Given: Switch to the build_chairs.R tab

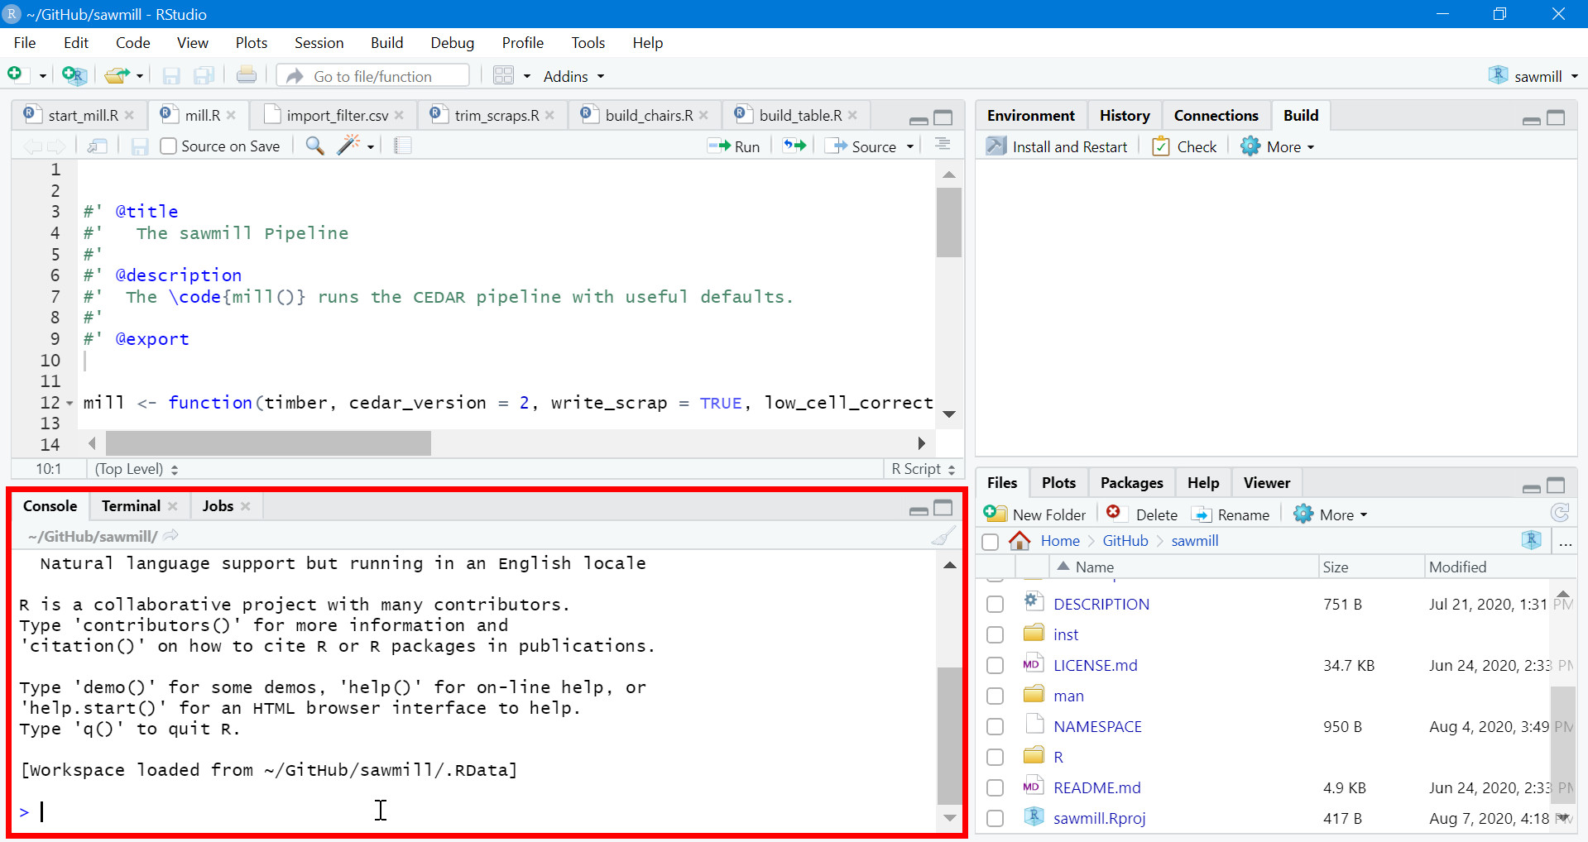Looking at the screenshot, I should [649, 116].
